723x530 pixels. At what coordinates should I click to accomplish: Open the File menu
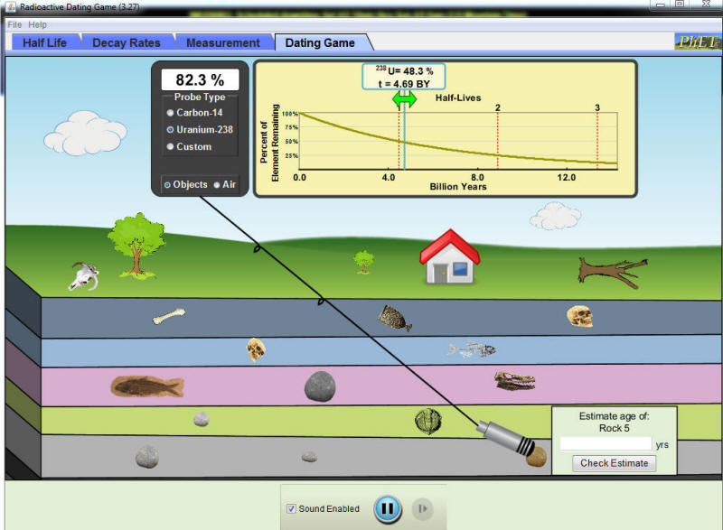point(14,25)
